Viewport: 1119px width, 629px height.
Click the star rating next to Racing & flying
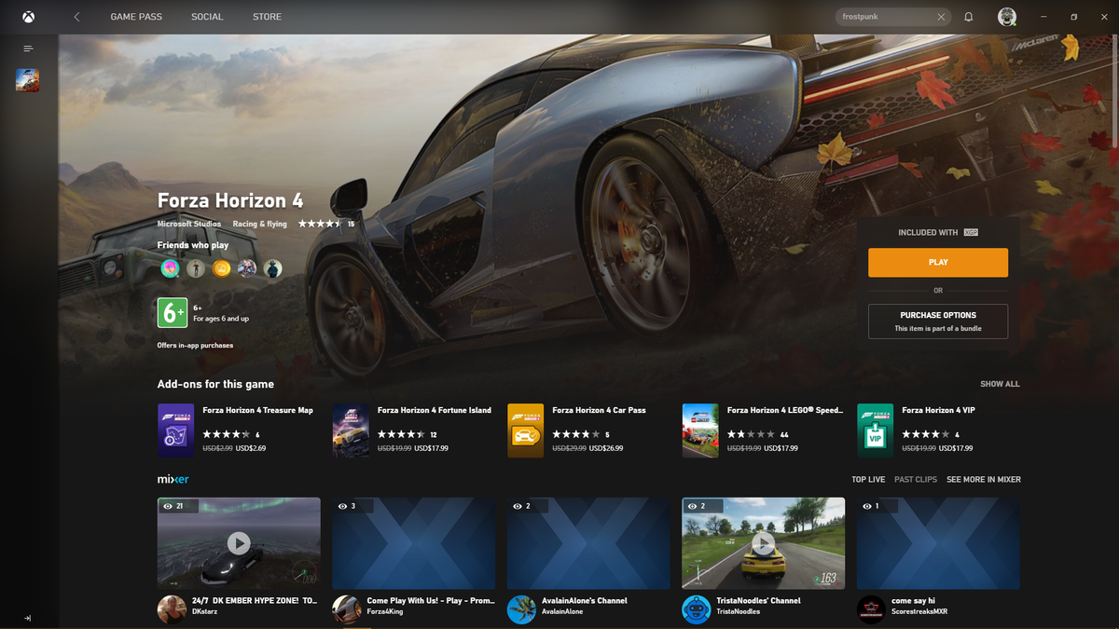click(x=321, y=224)
